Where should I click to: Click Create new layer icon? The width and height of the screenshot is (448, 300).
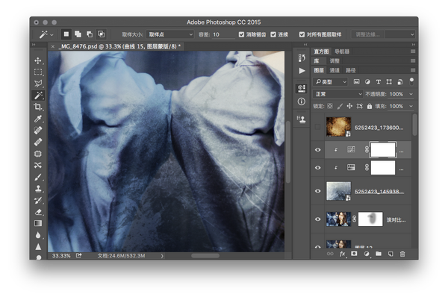click(391, 254)
